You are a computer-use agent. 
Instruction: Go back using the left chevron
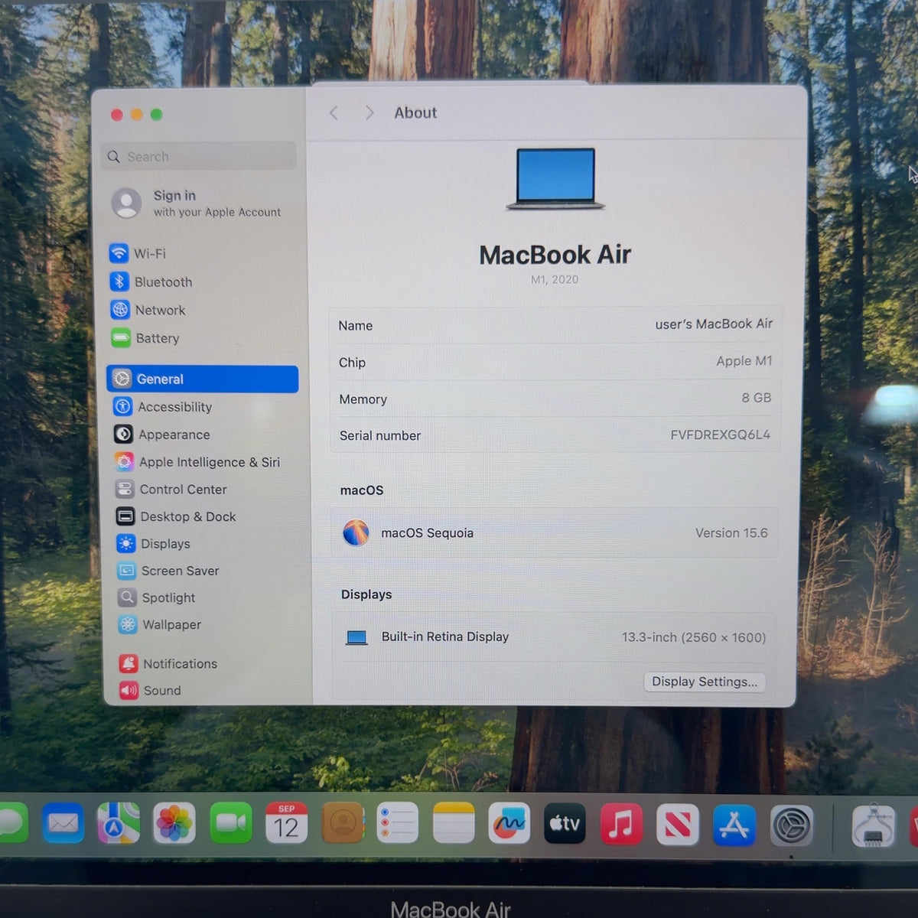tap(334, 113)
